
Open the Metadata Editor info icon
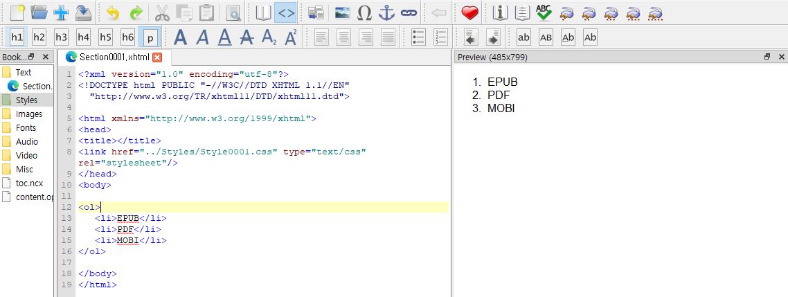point(499,12)
